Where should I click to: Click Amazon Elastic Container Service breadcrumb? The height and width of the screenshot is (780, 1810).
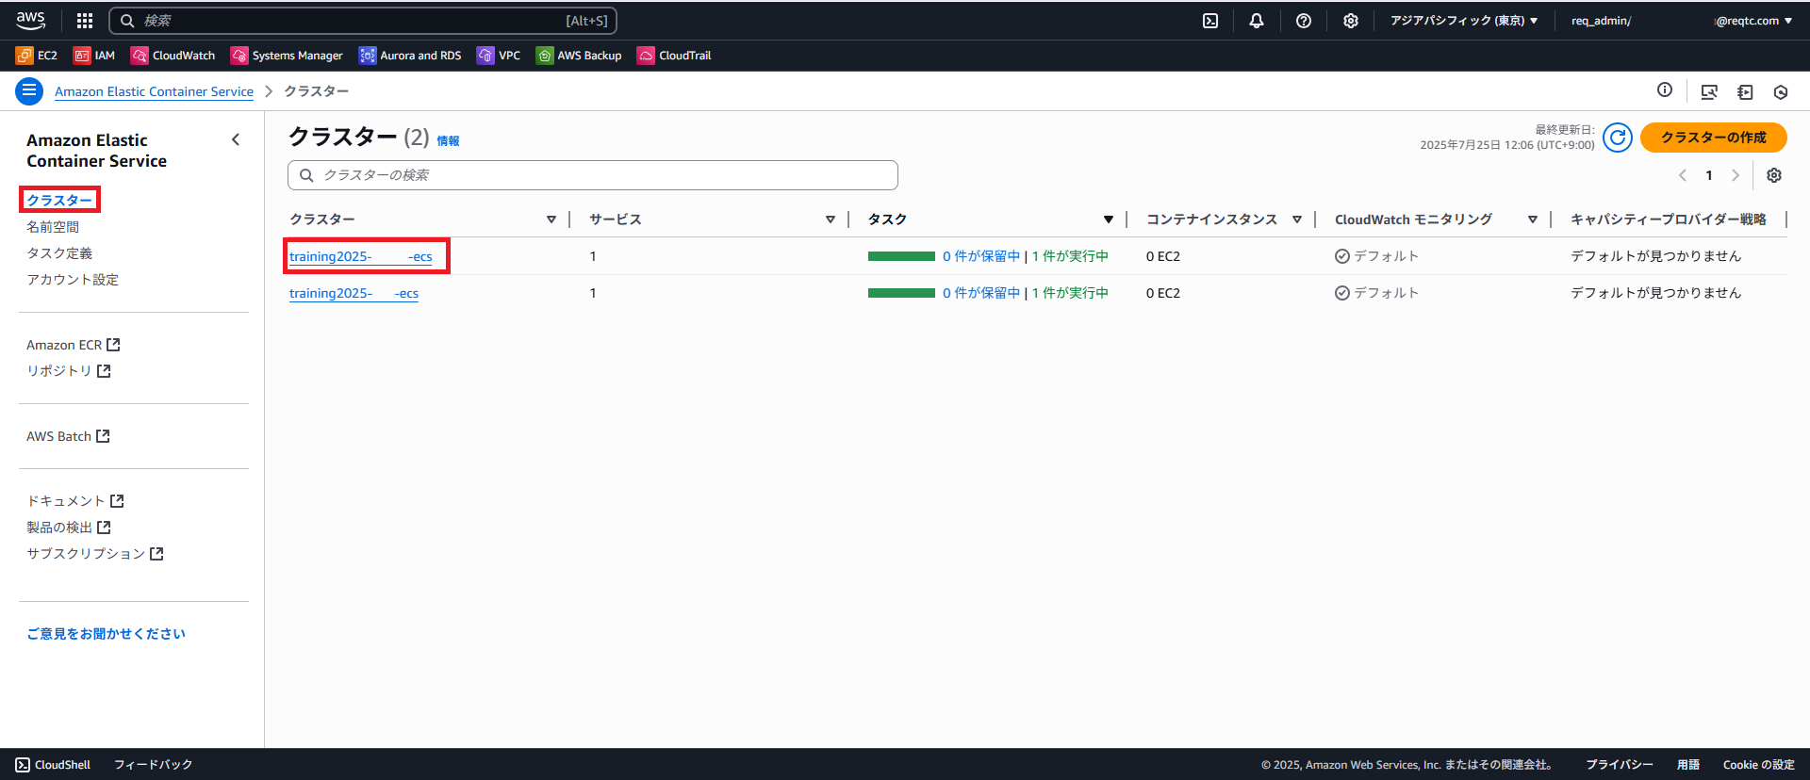[154, 91]
